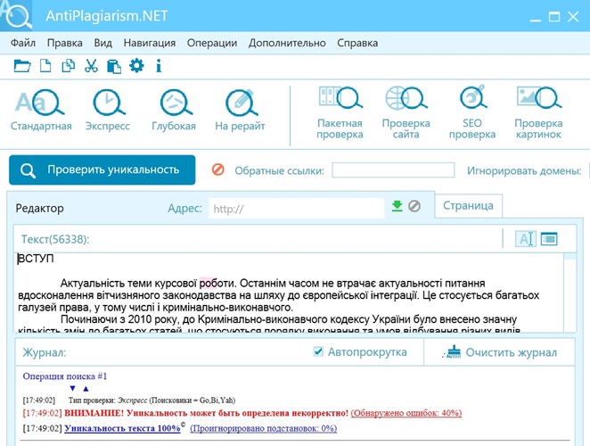Open the Правка menu
This screenshot has height=446, width=590.
click(65, 43)
